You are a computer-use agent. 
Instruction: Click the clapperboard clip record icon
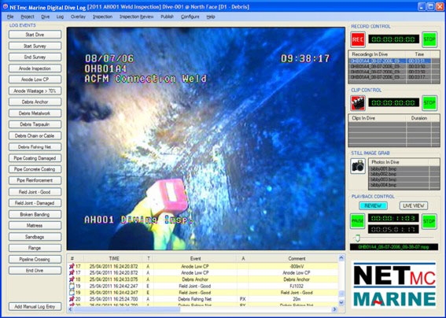click(358, 103)
